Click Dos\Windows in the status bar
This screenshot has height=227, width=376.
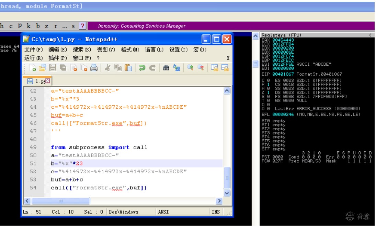pos(124,212)
